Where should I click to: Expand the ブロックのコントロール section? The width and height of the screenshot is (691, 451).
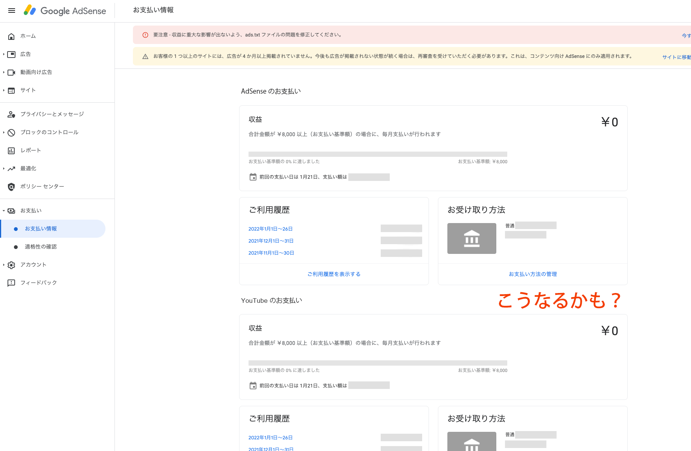(4, 132)
